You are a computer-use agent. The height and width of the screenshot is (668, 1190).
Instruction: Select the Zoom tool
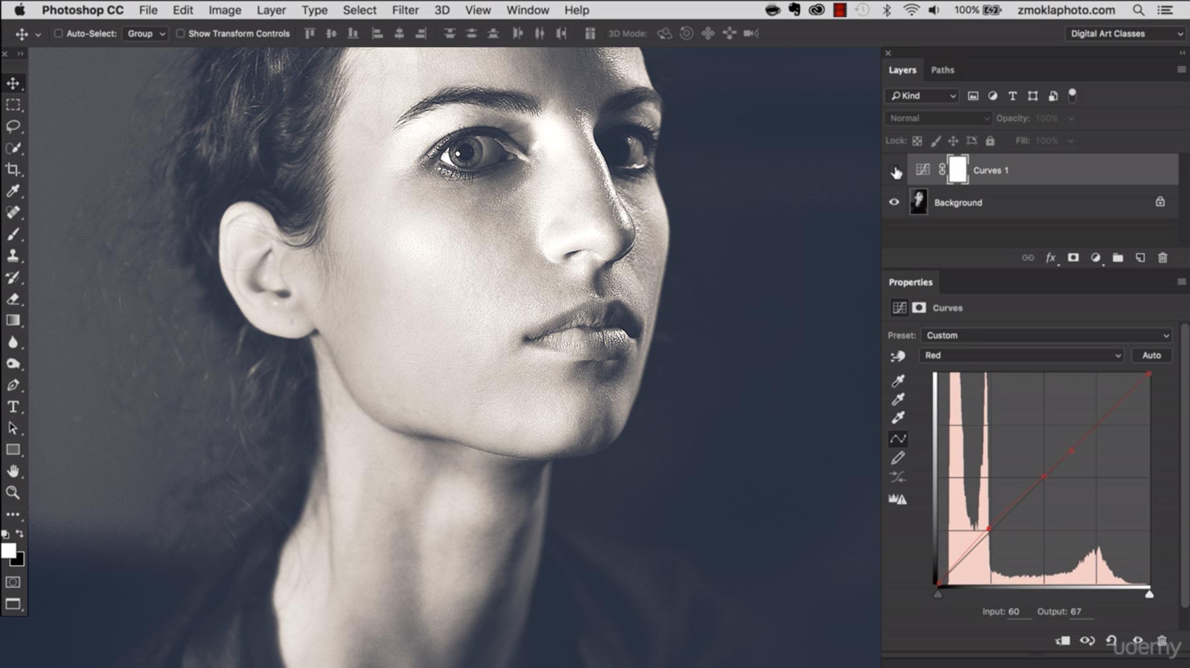[13, 493]
